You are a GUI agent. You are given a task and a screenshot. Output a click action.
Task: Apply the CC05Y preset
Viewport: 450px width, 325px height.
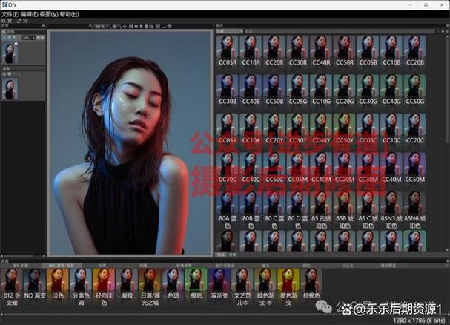pos(228,129)
